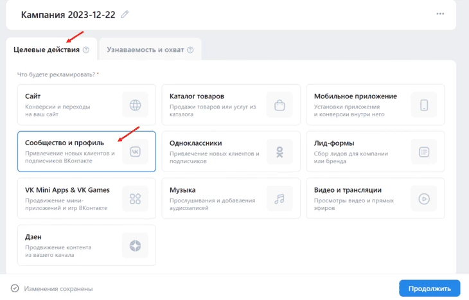Viewport: 469px width, 300px height.
Task: Click description Продвижение контента из вашего канала
Action: click(58, 251)
